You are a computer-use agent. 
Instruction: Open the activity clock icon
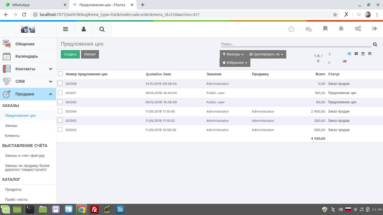coord(291,29)
